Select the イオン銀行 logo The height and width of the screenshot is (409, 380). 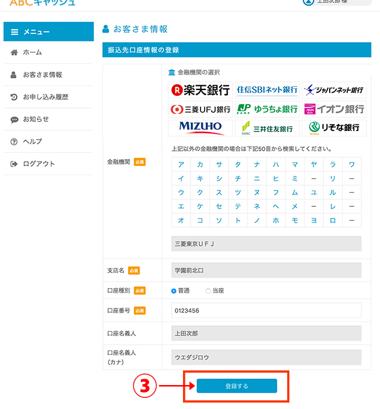point(334,109)
